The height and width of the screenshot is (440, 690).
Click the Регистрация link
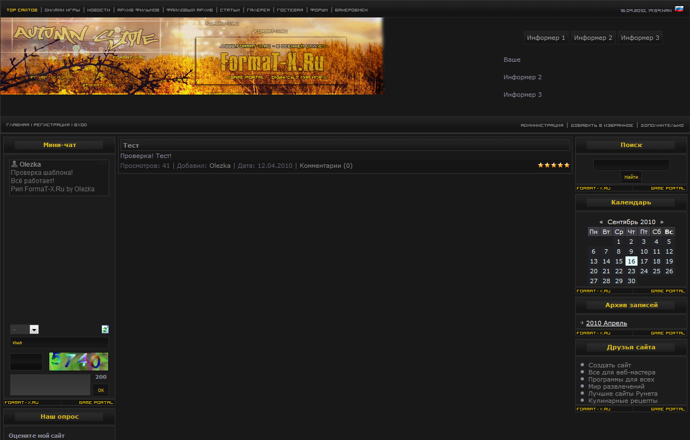51,125
